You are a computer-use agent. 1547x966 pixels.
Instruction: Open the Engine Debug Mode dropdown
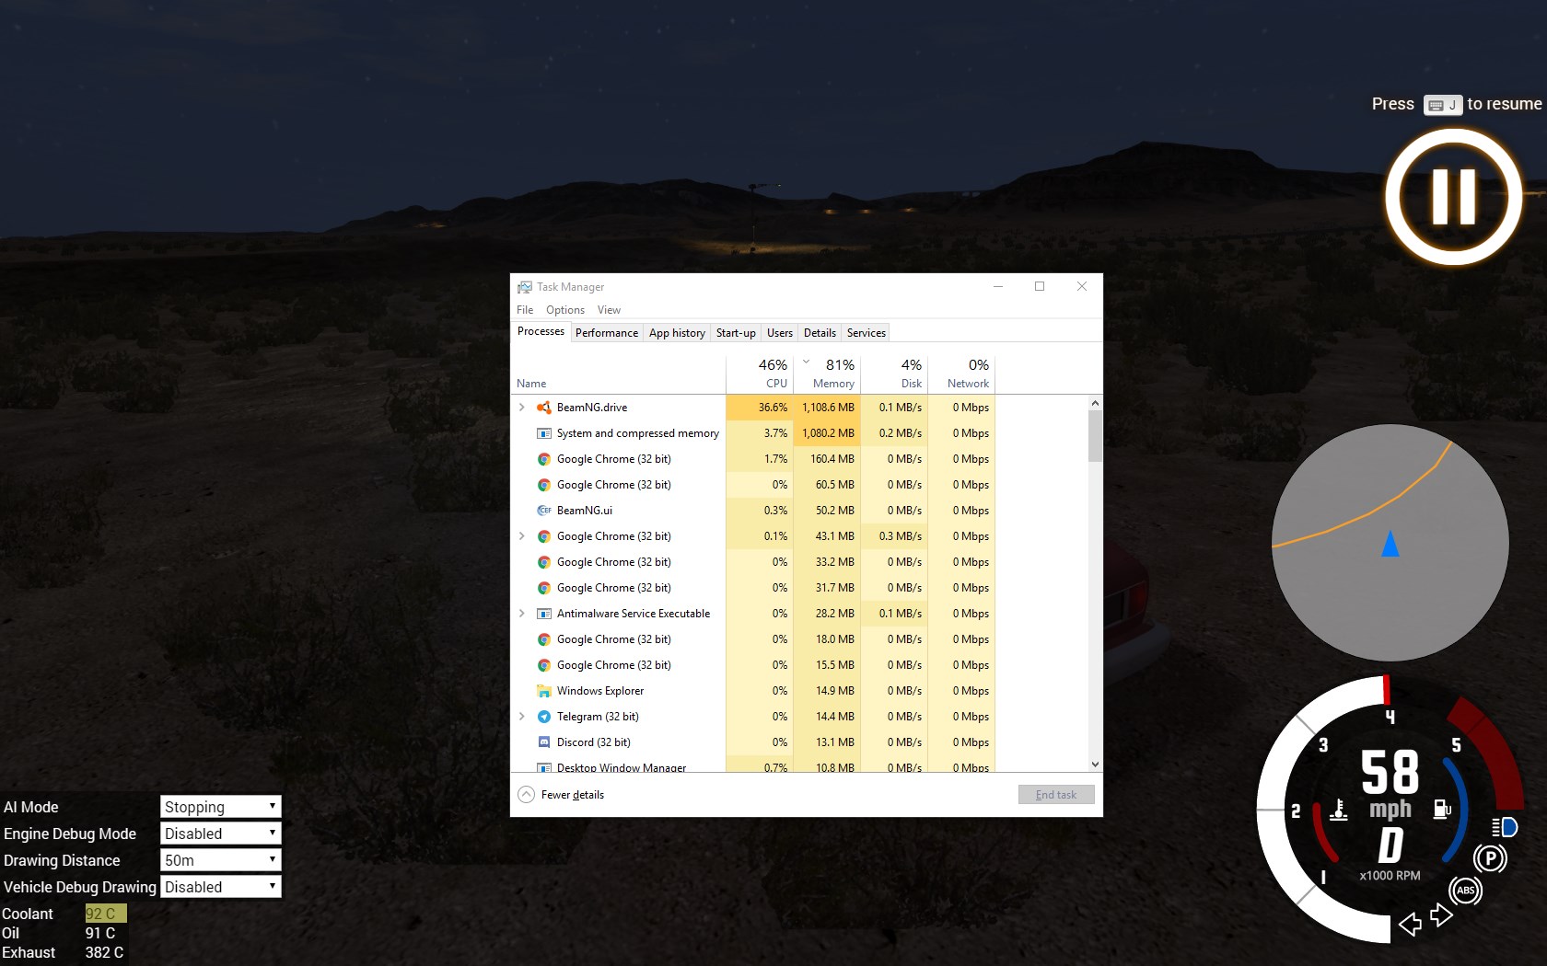[221, 834]
